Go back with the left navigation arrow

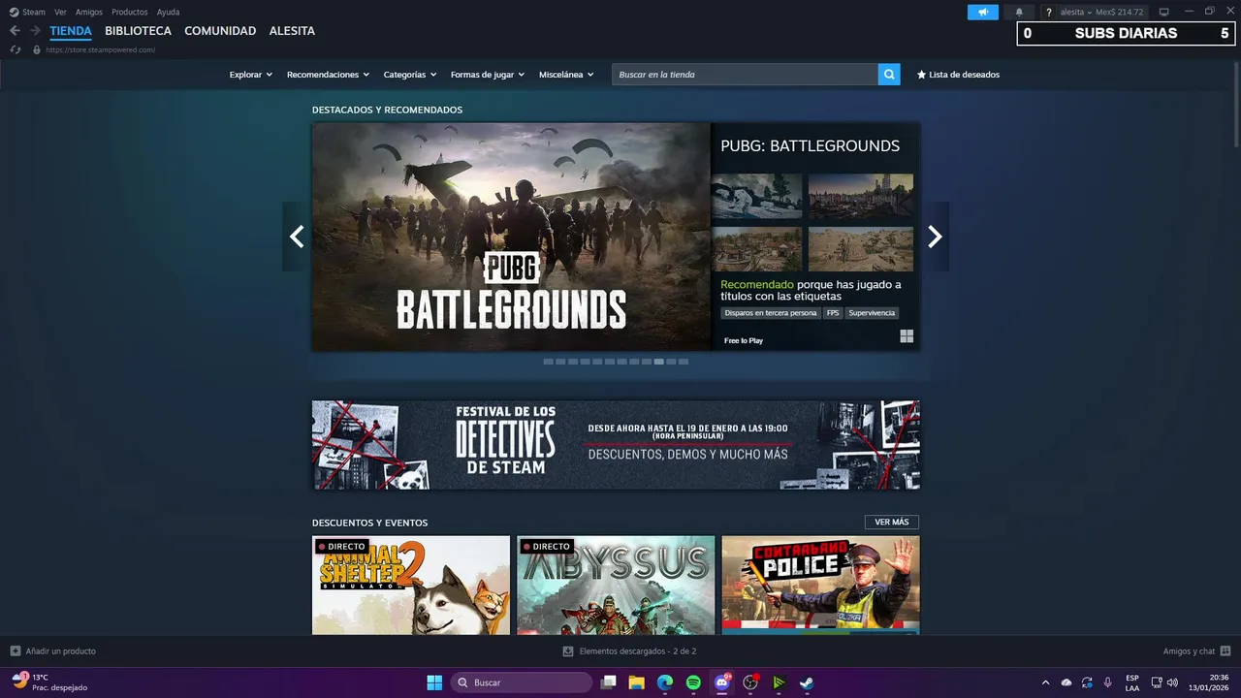pyautogui.click(x=15, y=31)
